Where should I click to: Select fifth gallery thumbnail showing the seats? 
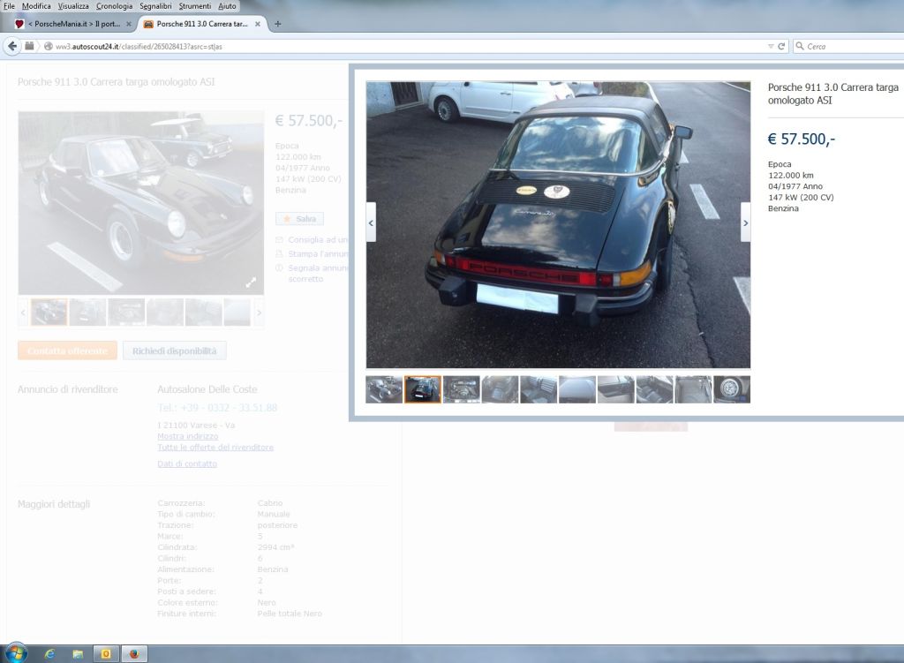tap(539, 389)
